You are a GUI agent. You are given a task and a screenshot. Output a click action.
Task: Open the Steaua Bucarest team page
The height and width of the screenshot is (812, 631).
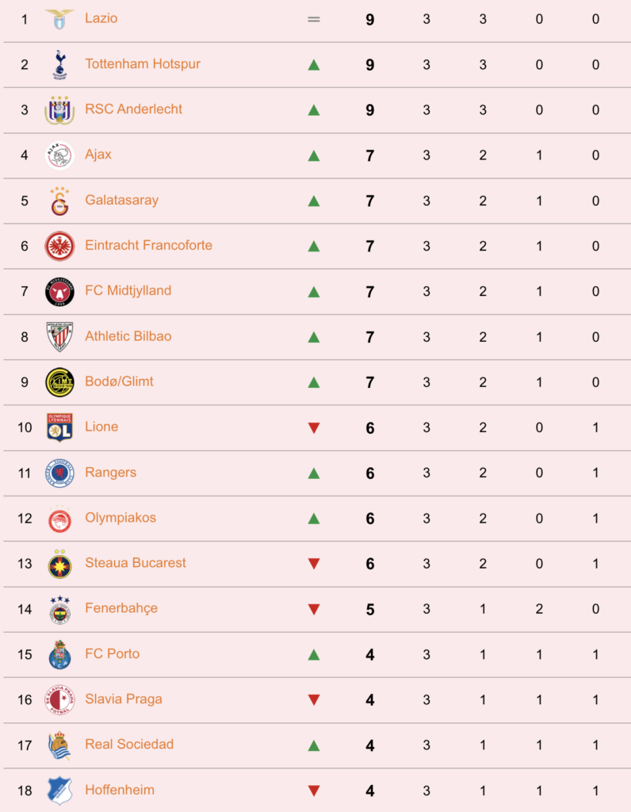pos(135,563)
